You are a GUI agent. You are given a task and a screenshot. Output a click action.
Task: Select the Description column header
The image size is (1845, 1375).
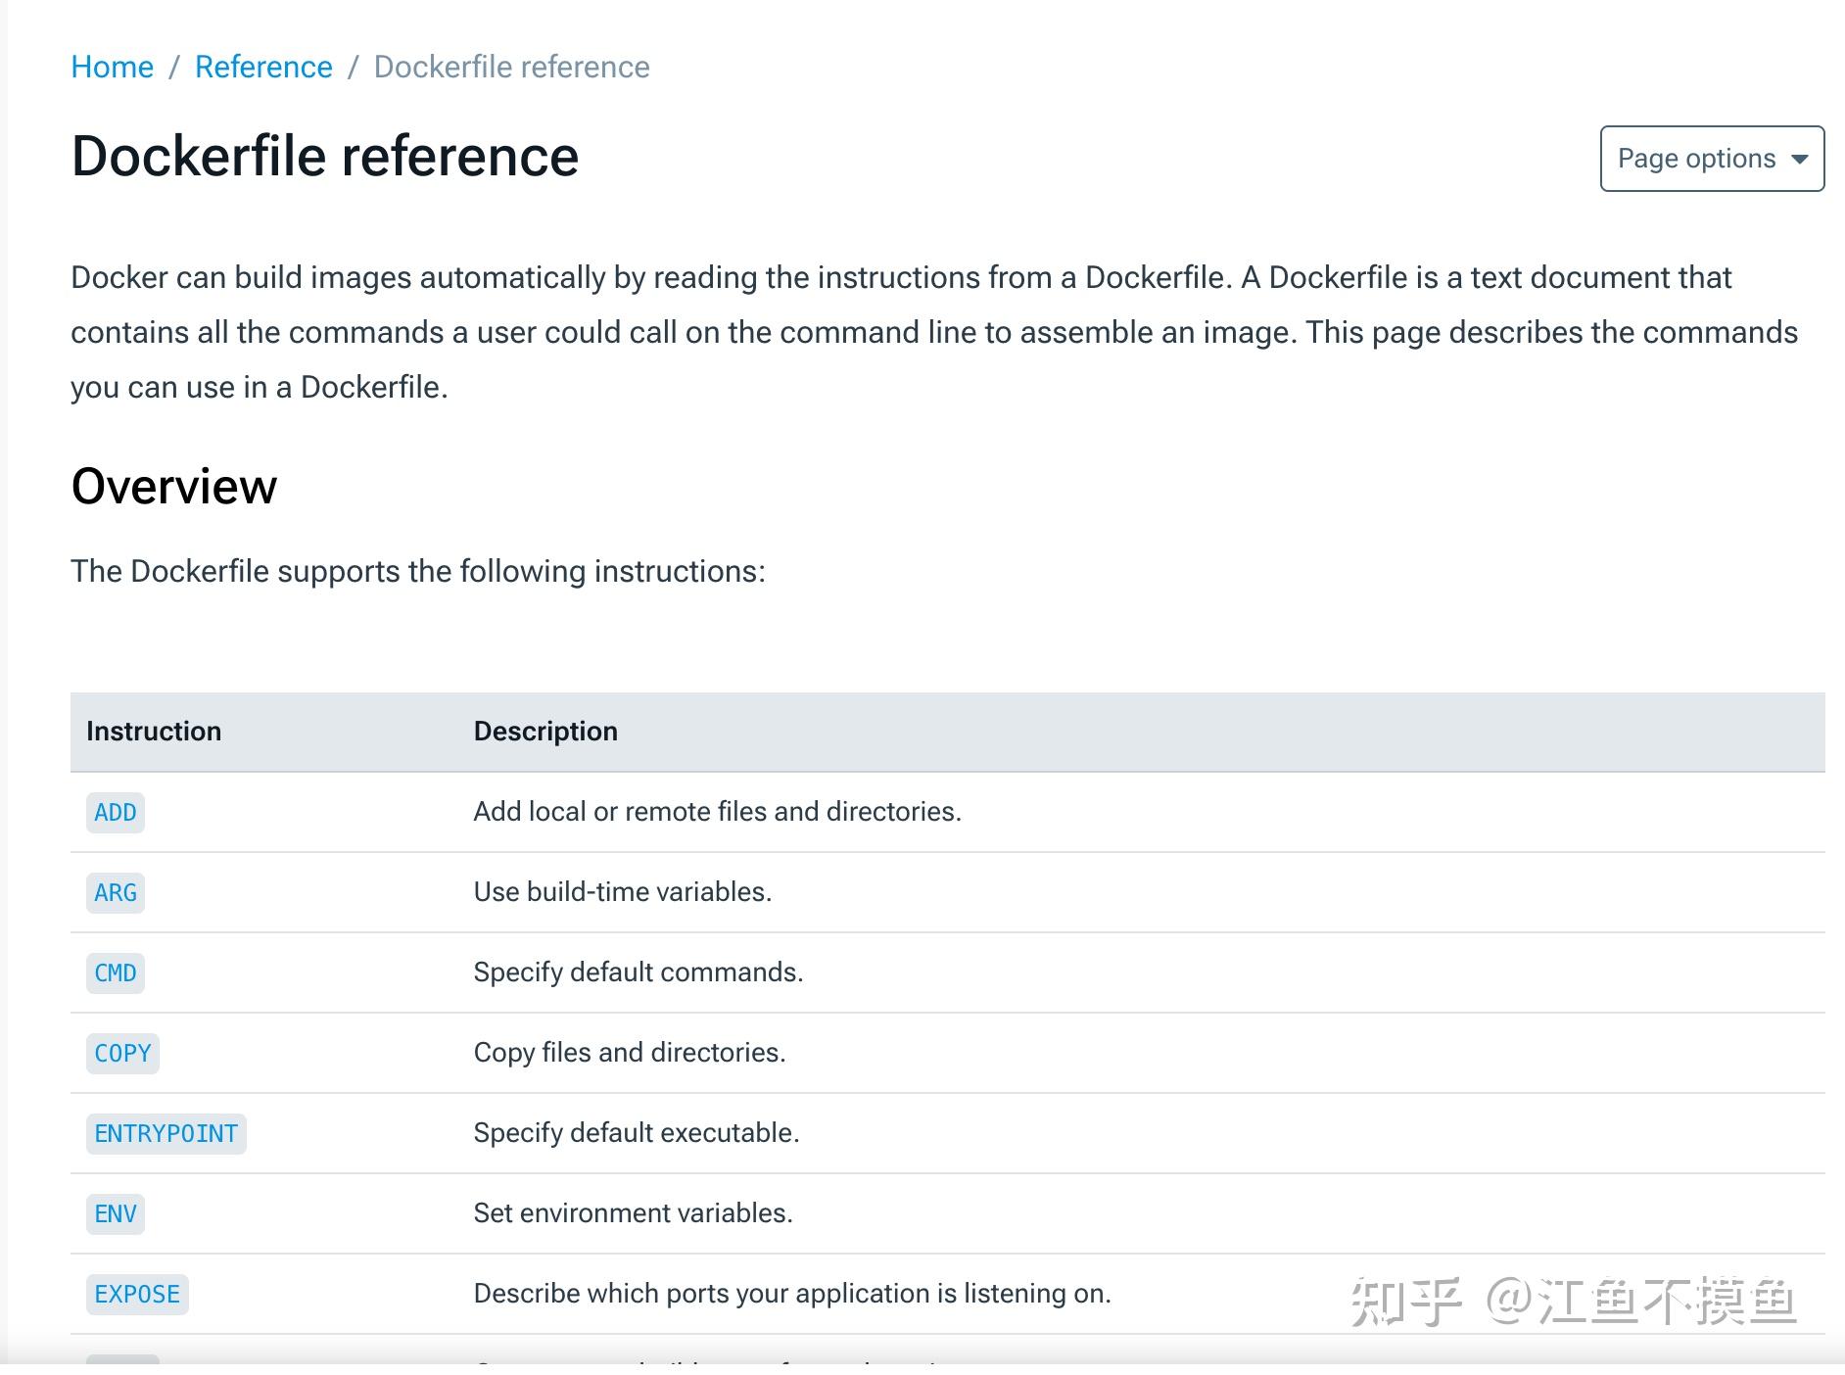[x=545, y=731]
